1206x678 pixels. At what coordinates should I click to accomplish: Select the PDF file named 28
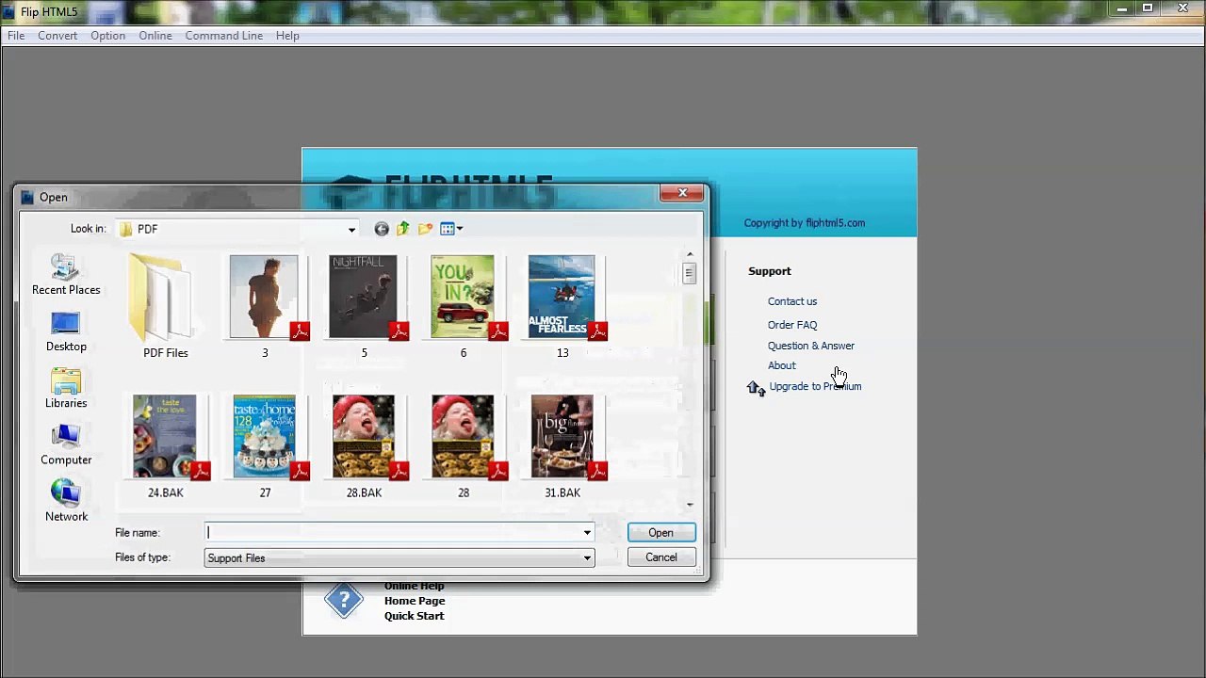point(464,446)
